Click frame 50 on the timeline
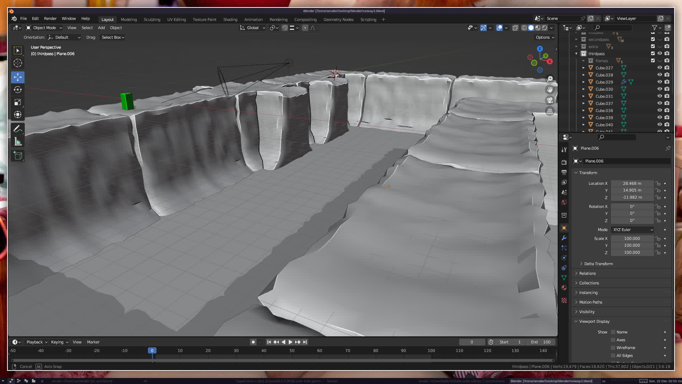682x384 pixels. [292, 351]
